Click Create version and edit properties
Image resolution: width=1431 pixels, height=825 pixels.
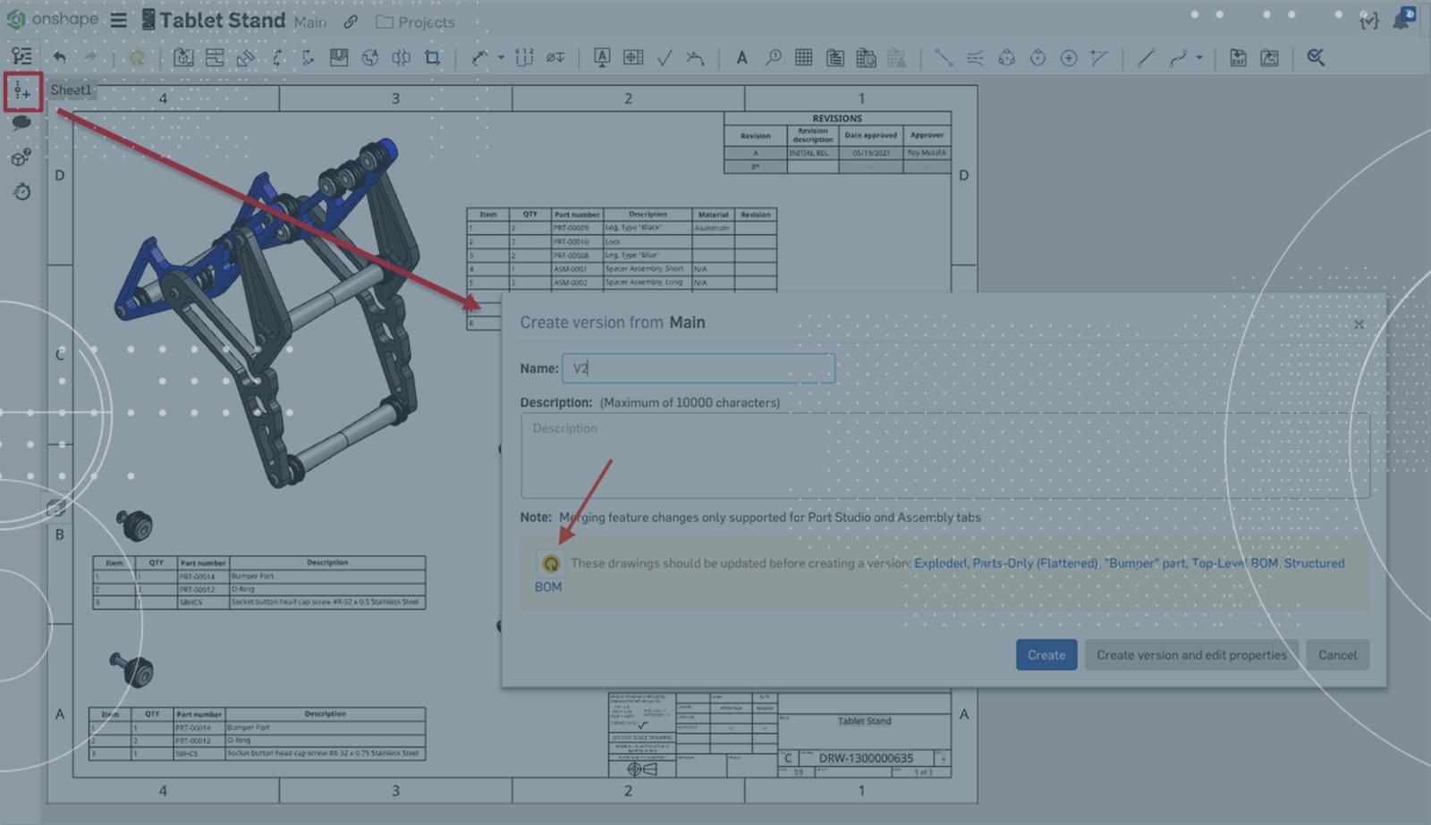pos(1190,655)
